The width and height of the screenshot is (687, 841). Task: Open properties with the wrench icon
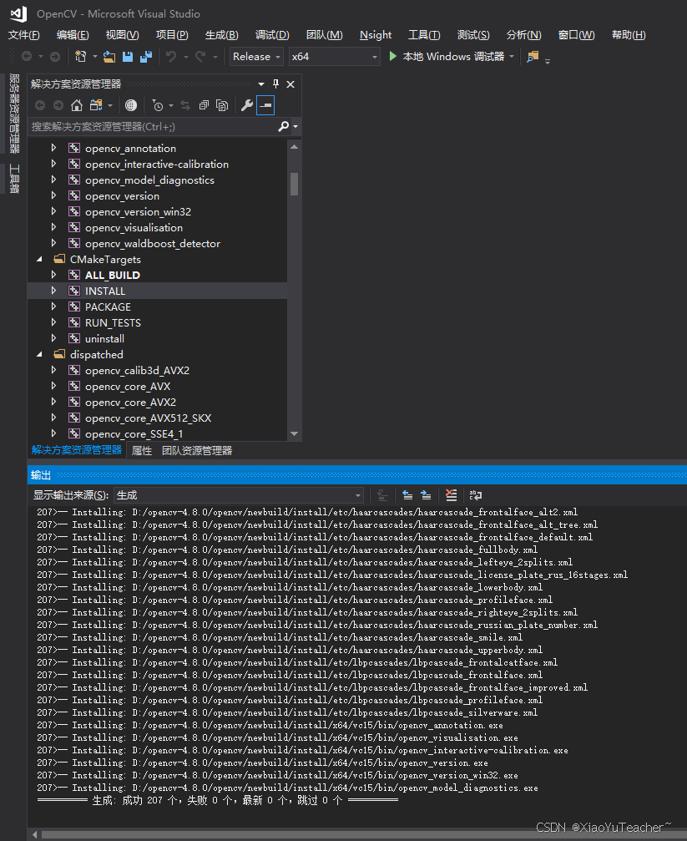(247, 105)
